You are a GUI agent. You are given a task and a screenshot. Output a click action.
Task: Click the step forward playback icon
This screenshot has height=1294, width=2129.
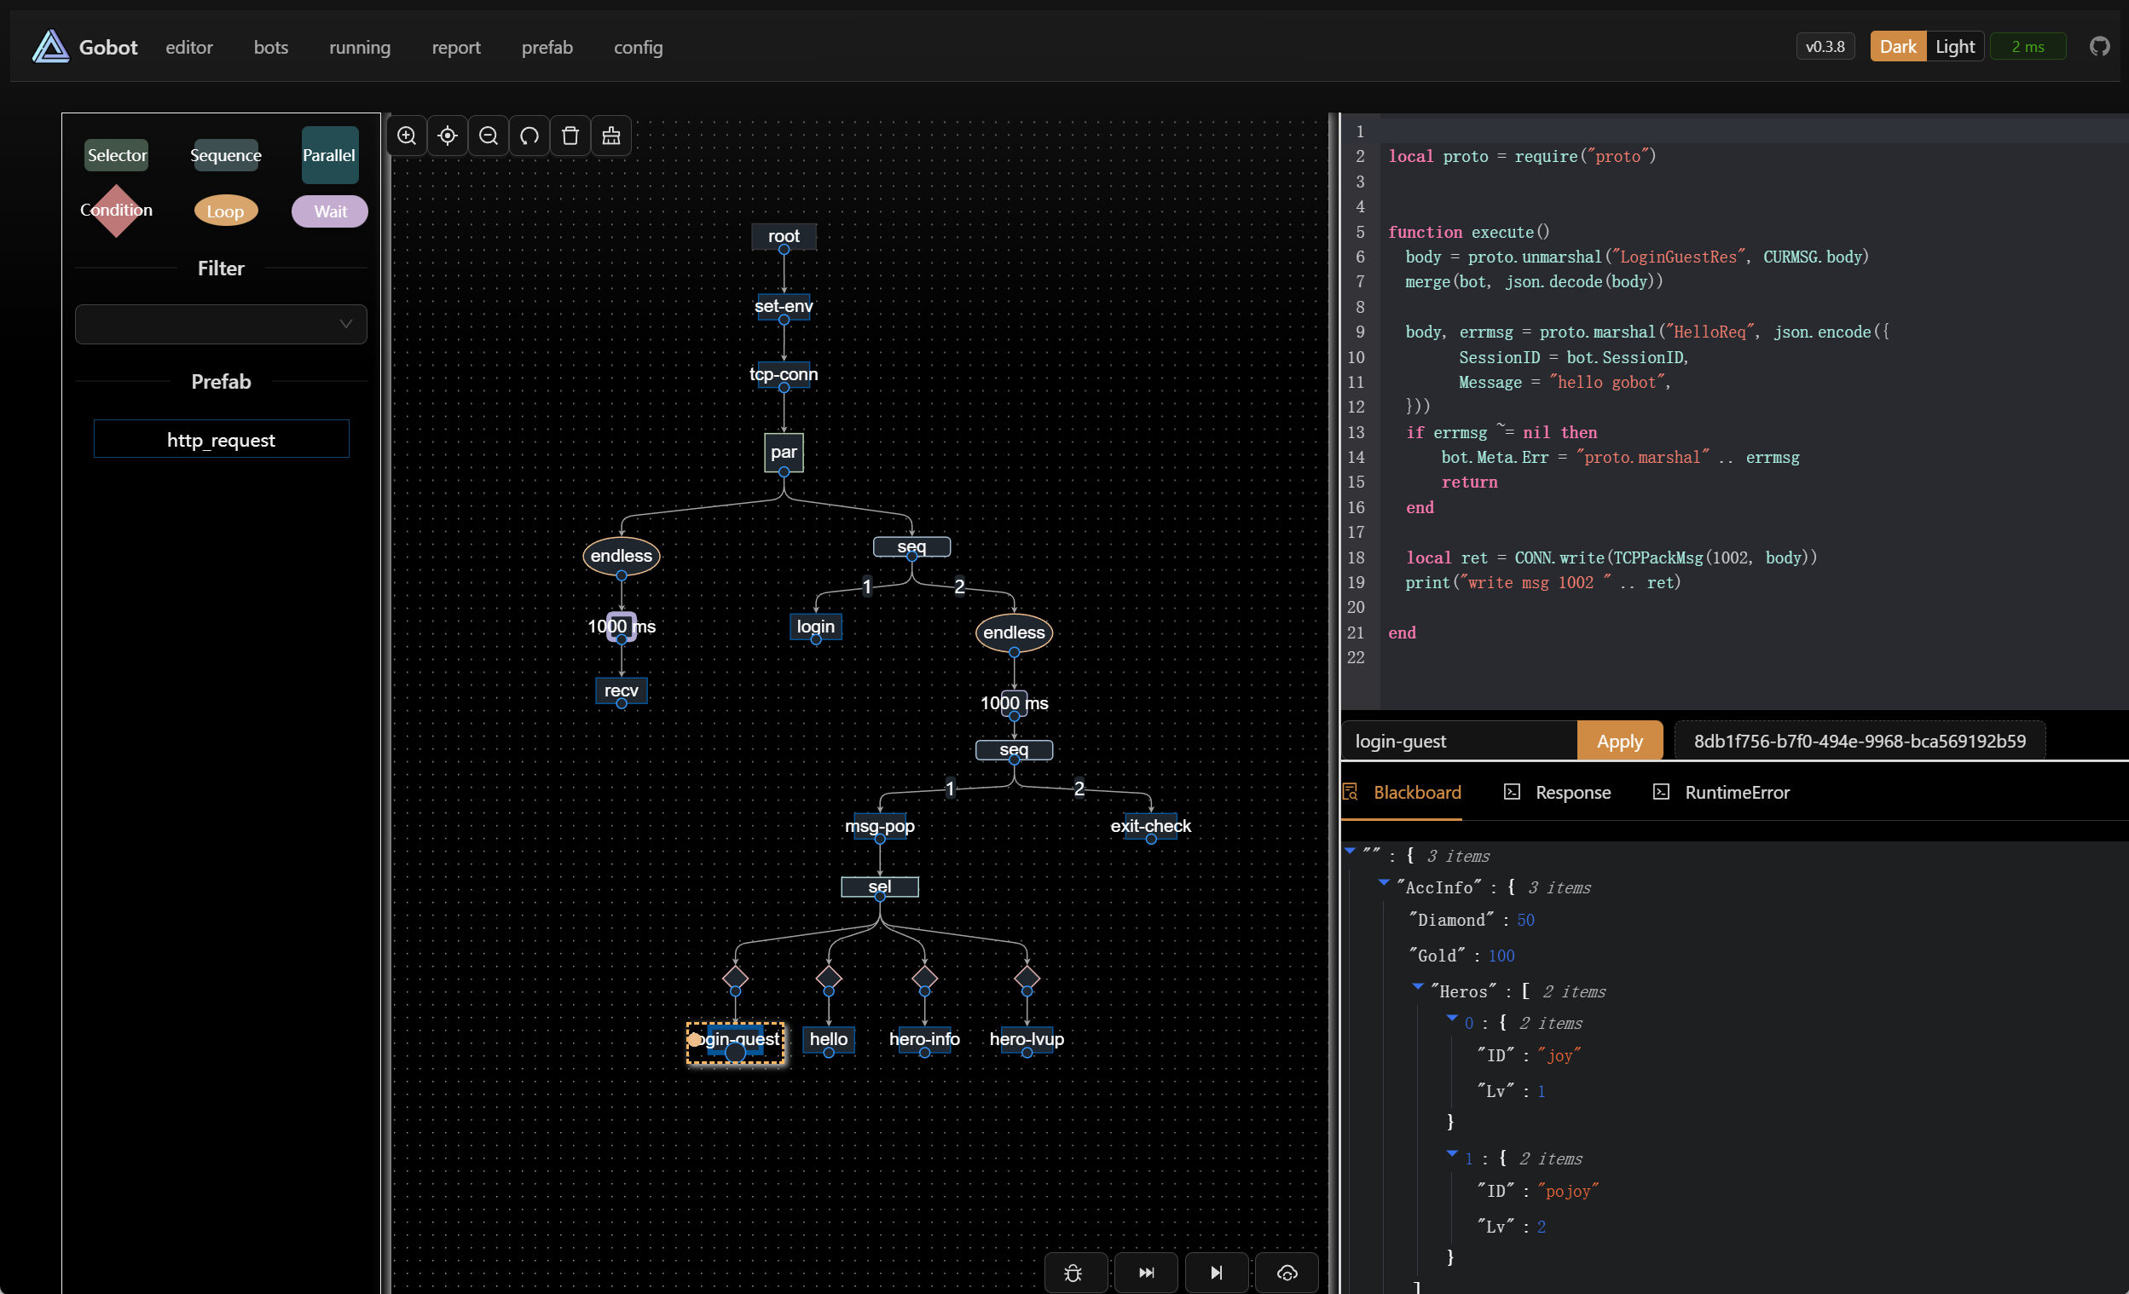click(1216, 1273)
